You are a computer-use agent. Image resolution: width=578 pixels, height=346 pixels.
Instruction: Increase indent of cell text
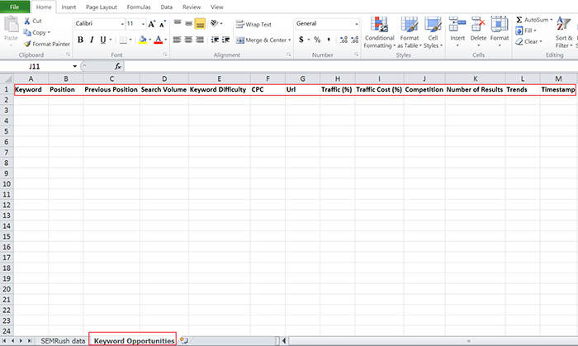click(226, 40)
